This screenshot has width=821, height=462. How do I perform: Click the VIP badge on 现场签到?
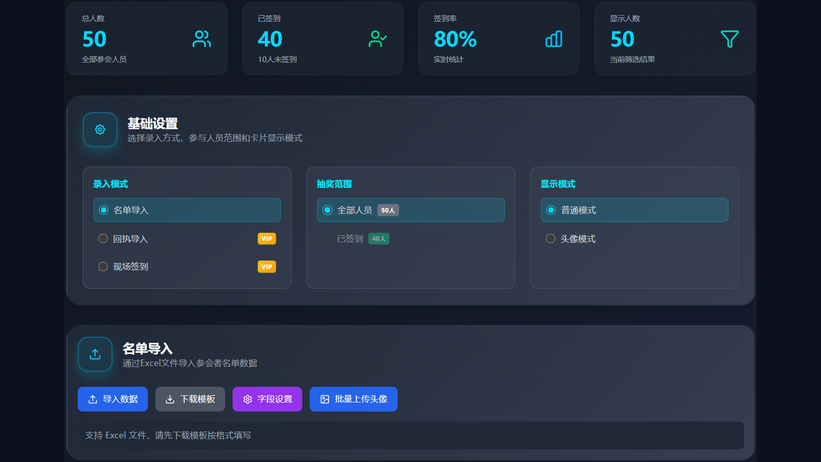tap(267, 267)
